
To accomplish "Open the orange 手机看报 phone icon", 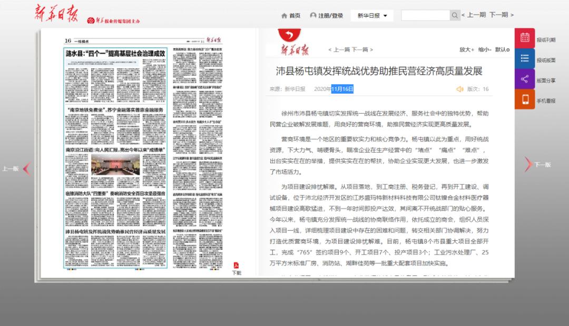I will [525, 99].
